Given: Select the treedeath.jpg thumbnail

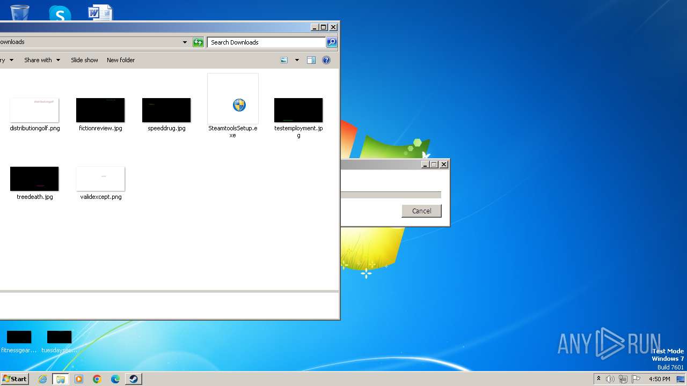Looking at the screenshot, I should tap(34, 179).
